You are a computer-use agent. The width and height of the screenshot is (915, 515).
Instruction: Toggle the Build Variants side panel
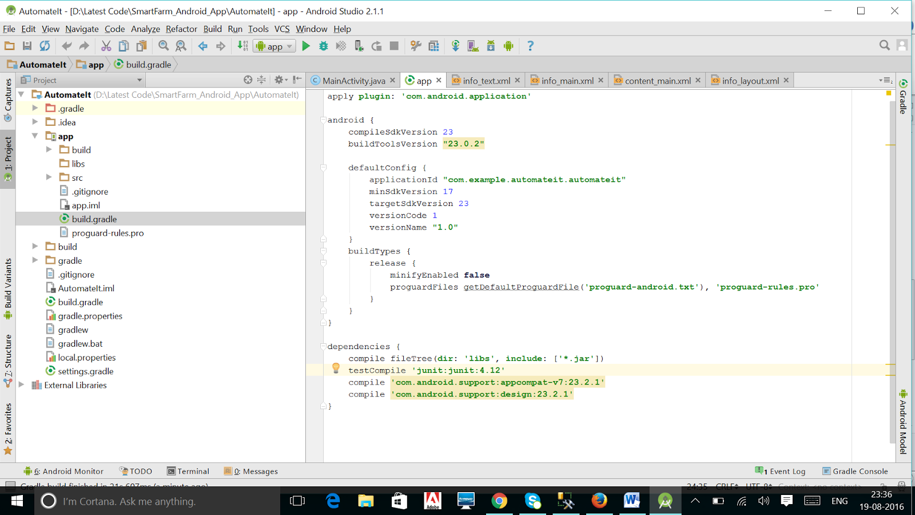click(8, 289)
